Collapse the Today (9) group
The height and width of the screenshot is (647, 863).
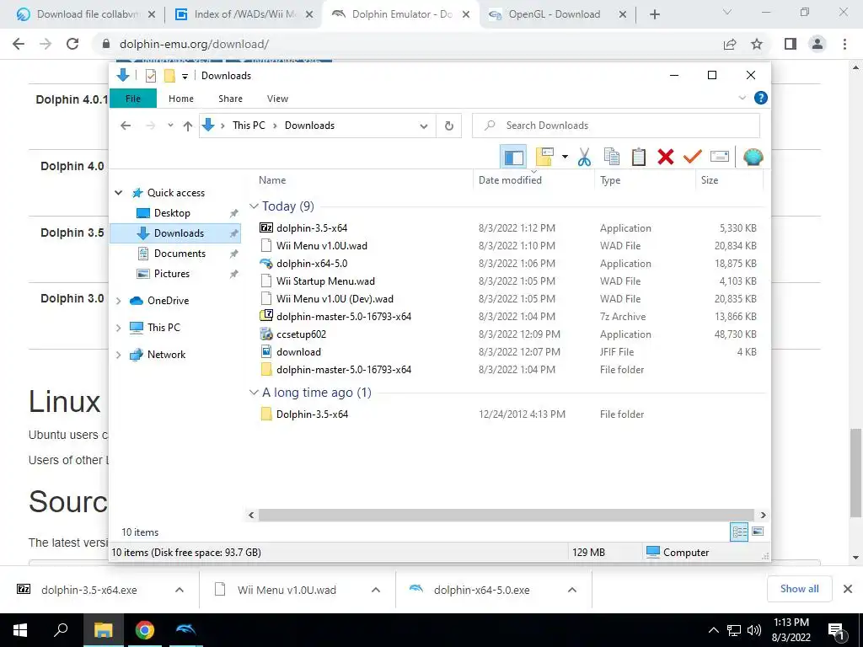254,206
